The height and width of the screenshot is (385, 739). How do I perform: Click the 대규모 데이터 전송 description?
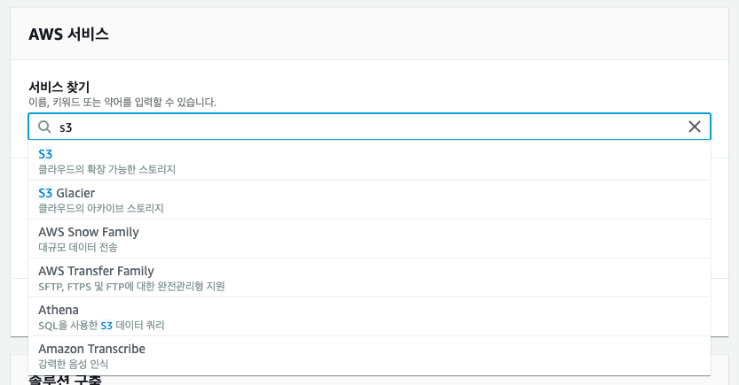78,247
